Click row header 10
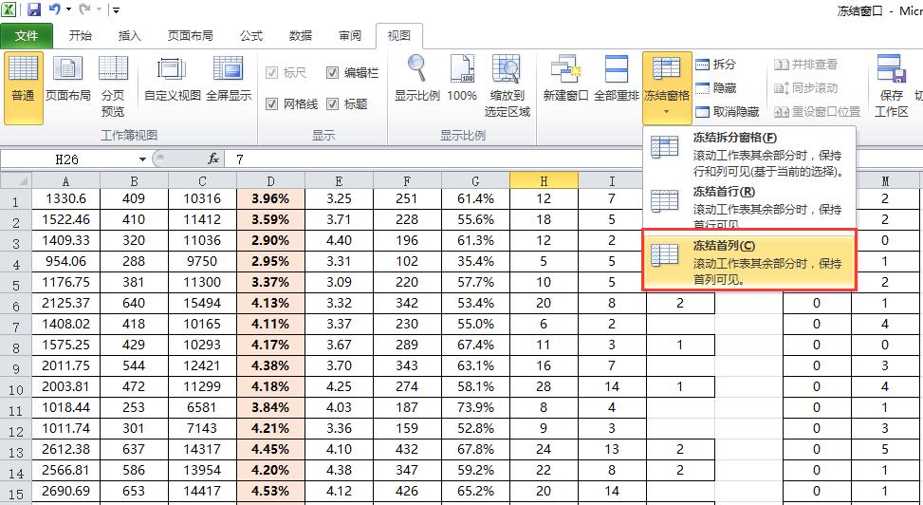This screenshot has width=923, height=505. click(x=16, y=387)
